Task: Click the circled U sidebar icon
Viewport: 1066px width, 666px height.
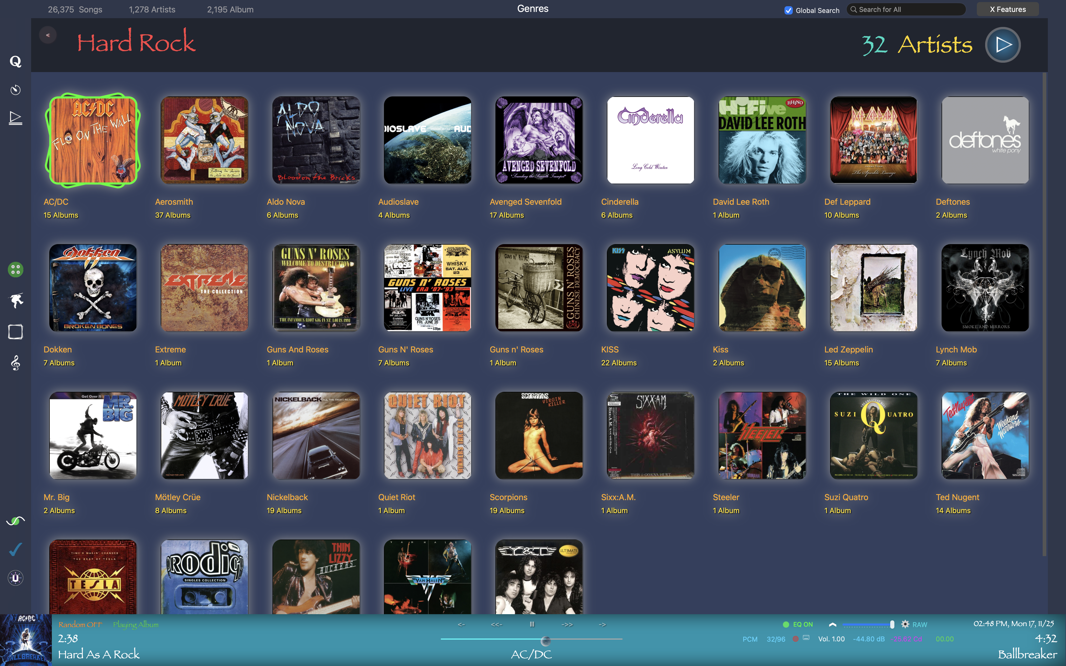Action: (15, 577)
